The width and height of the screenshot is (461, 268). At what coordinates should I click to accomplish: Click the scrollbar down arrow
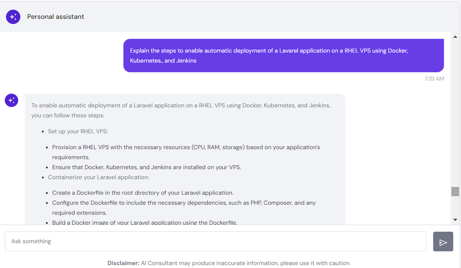coord(455,219)
